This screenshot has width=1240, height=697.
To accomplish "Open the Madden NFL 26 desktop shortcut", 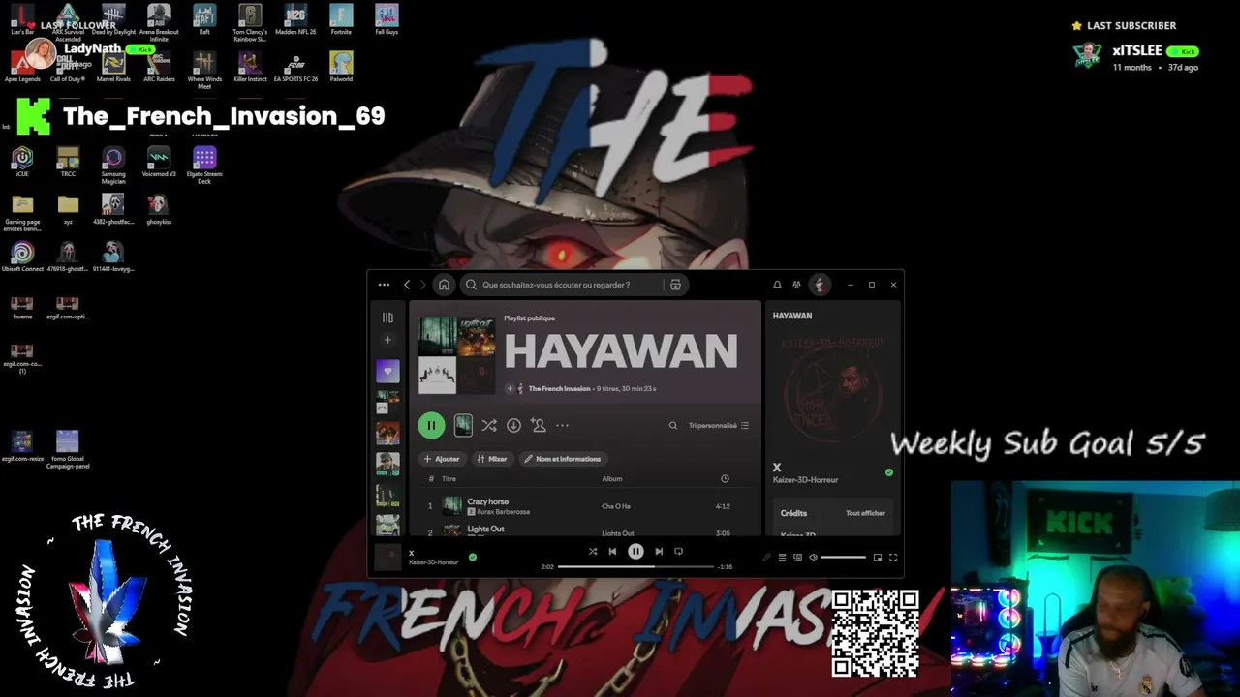I will pos(295,19).
